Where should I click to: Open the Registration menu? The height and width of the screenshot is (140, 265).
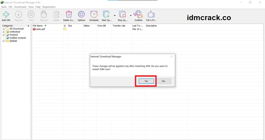[49, 7]
